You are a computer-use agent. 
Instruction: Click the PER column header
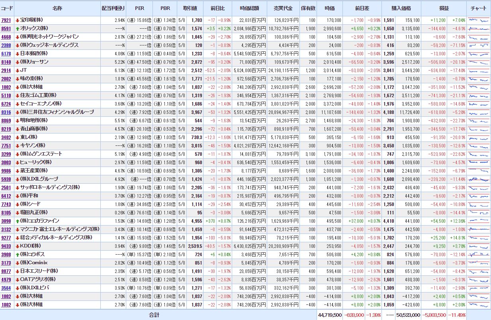point(139,8)
